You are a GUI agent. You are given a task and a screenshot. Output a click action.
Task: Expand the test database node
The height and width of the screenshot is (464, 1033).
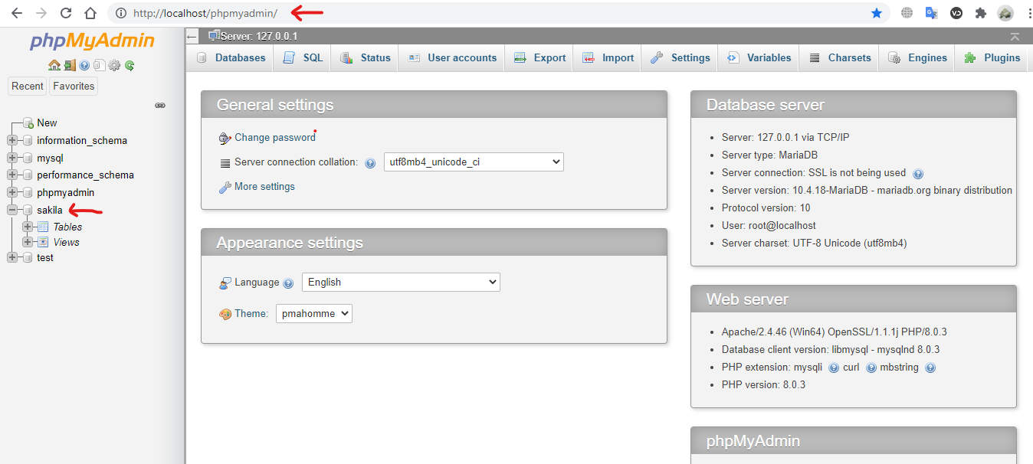click(12, 257)
